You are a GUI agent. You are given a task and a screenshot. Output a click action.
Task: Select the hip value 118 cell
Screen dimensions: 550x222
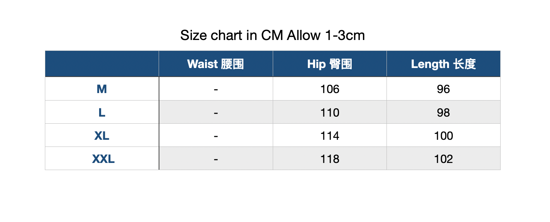click(330, 158)
